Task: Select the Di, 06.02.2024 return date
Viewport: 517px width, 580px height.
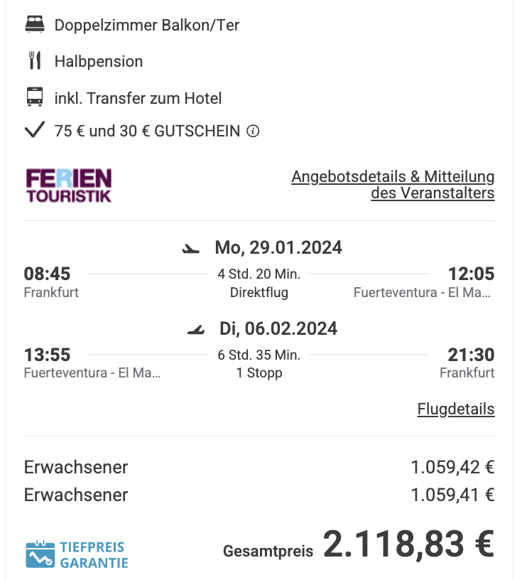Action: click(x=278, y=328)
